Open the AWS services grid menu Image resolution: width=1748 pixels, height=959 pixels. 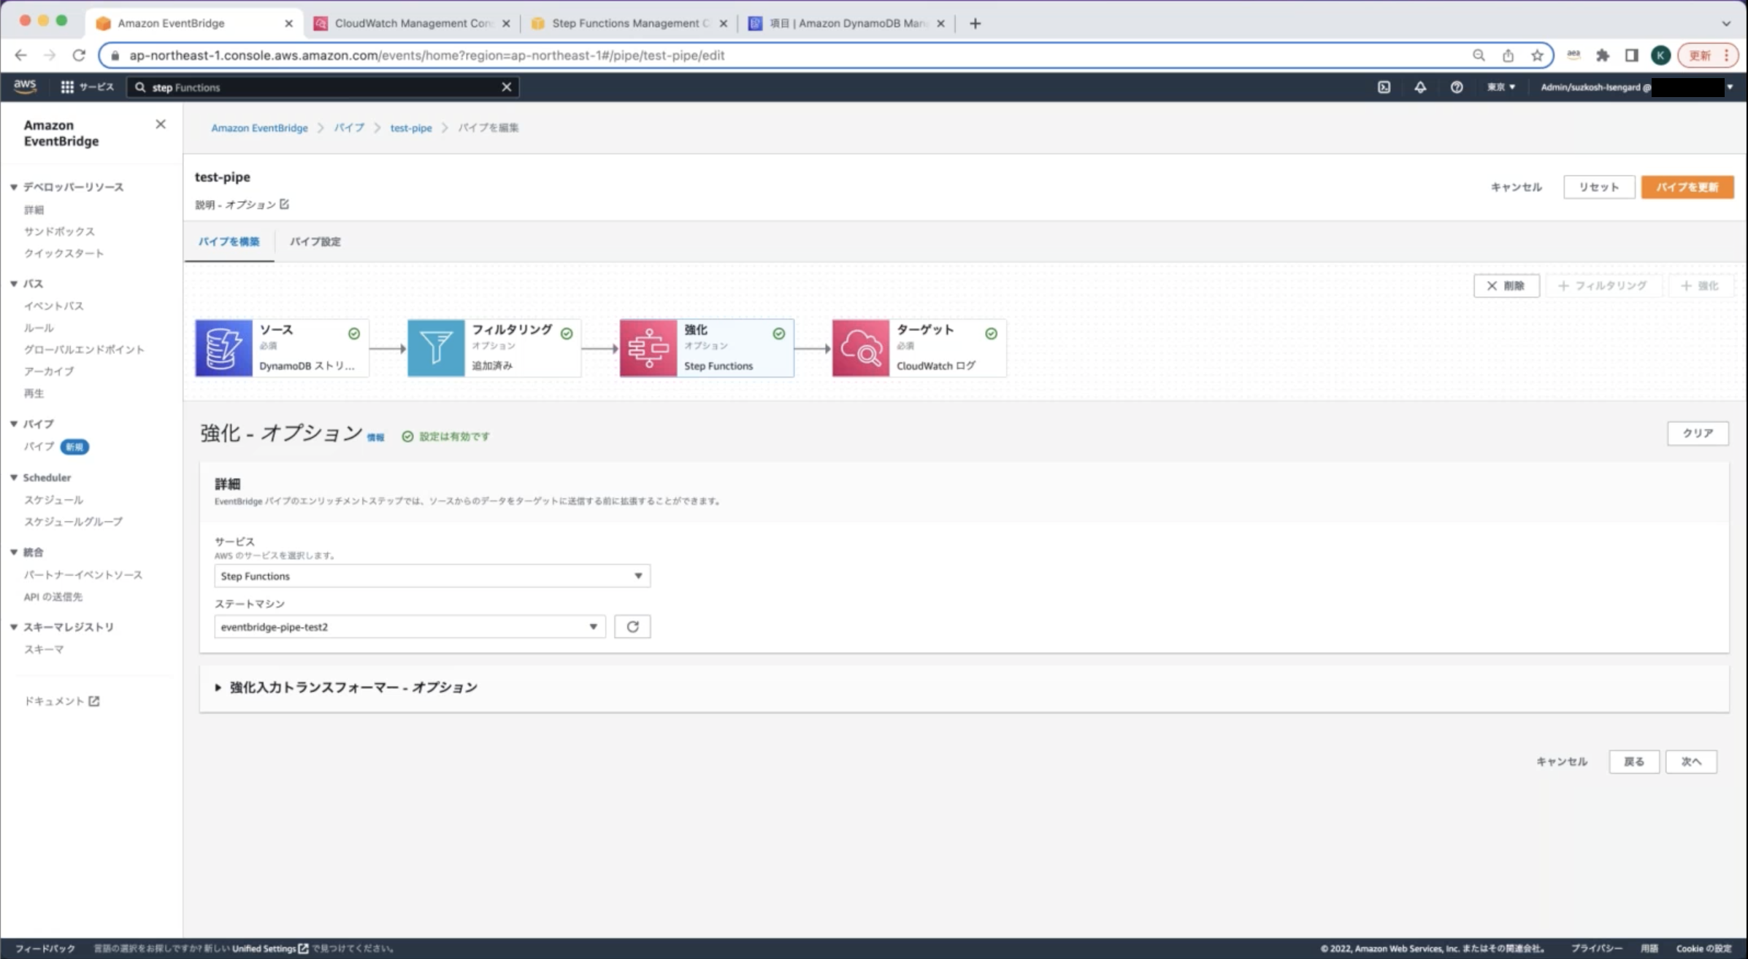tap(67, 87)
